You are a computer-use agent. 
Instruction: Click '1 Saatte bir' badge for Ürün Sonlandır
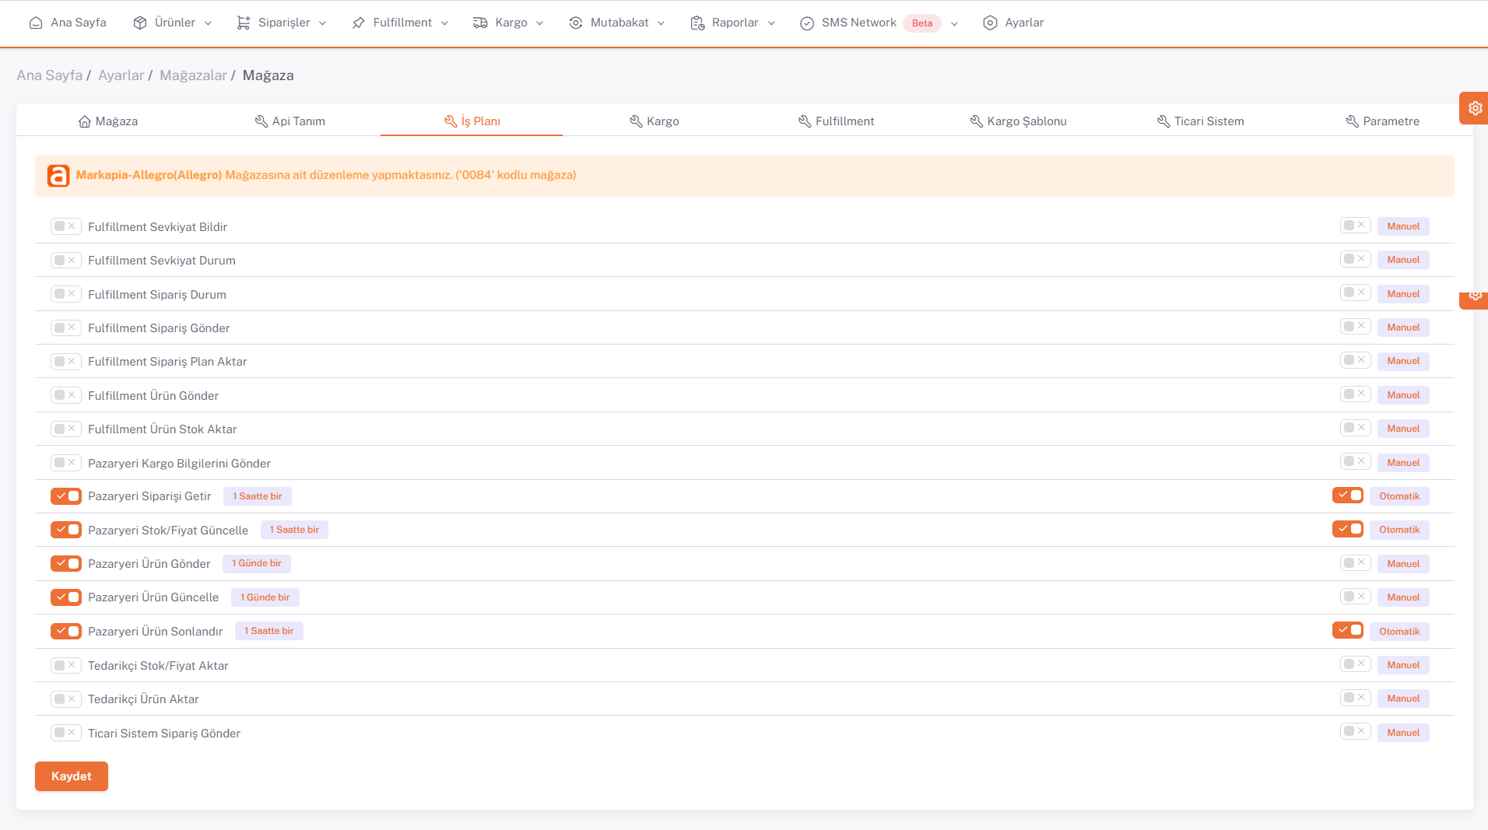[x=269, y=631]
